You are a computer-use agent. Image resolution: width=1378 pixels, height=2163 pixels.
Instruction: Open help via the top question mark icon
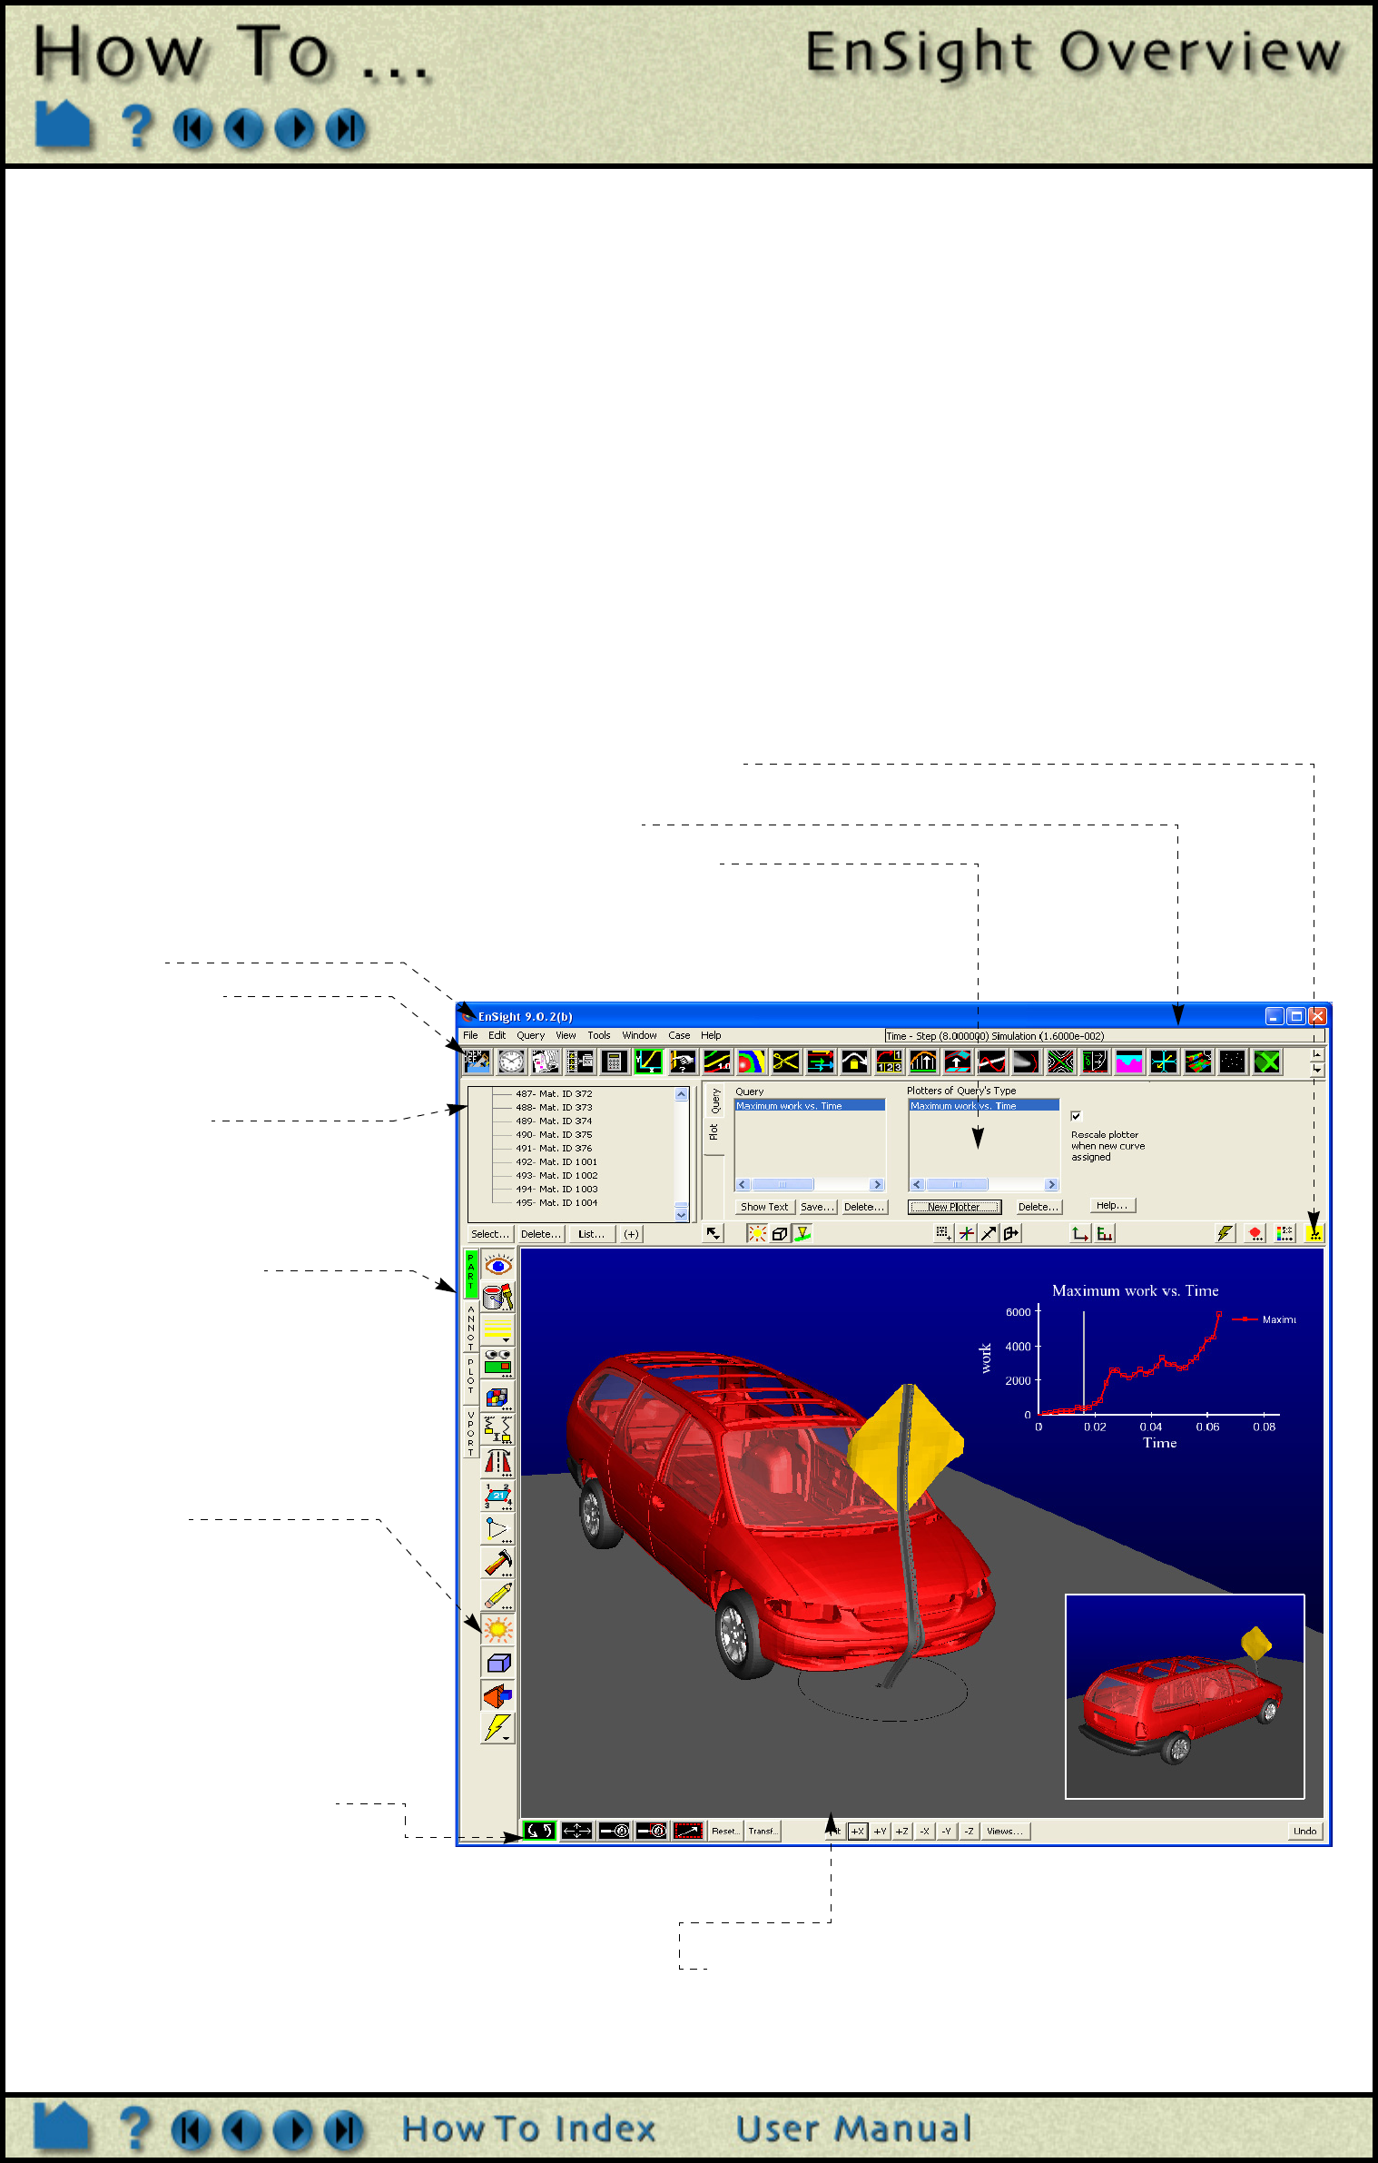click(x=136, y=126)
